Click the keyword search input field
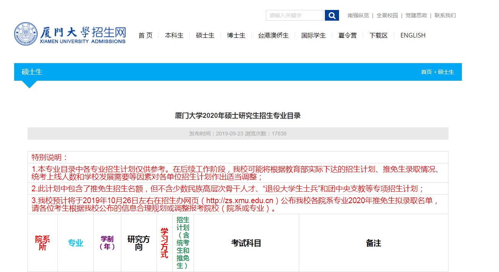Screen dimensions: 499x272 coord(294,15)
